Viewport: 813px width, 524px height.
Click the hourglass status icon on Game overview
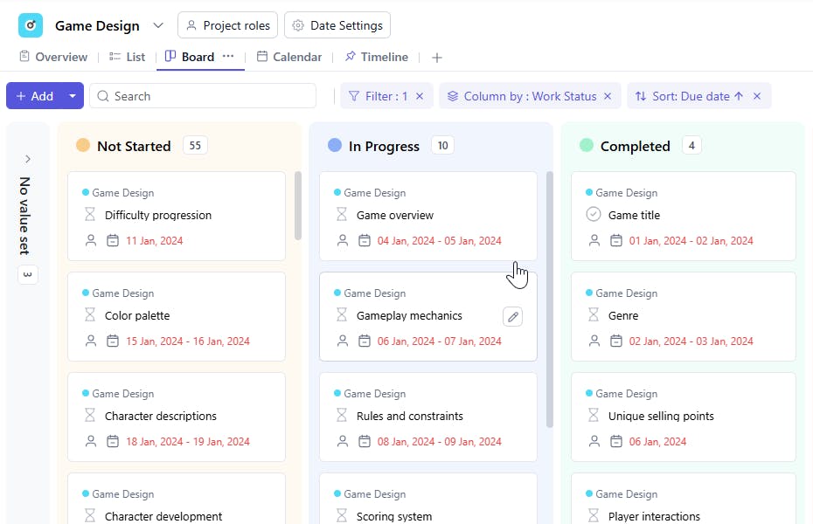pyautogui.click(x=342, y=215)
